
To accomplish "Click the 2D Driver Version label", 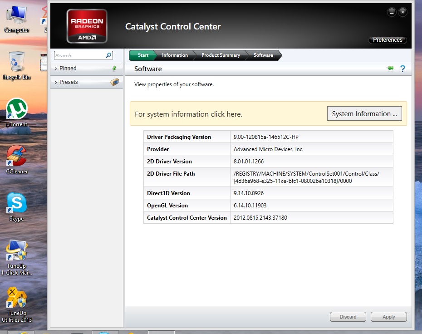I will [x=169, y=162].
